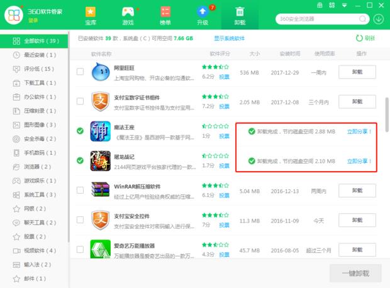The image size is (390, 288).
Task: Check the 阿里旺旺 checkbox
Action: click(x=80, y=72)
